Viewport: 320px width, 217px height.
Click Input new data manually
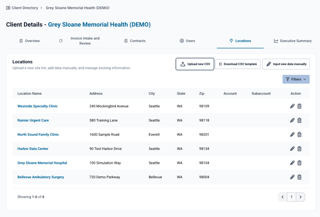click(x=286, y=64)
